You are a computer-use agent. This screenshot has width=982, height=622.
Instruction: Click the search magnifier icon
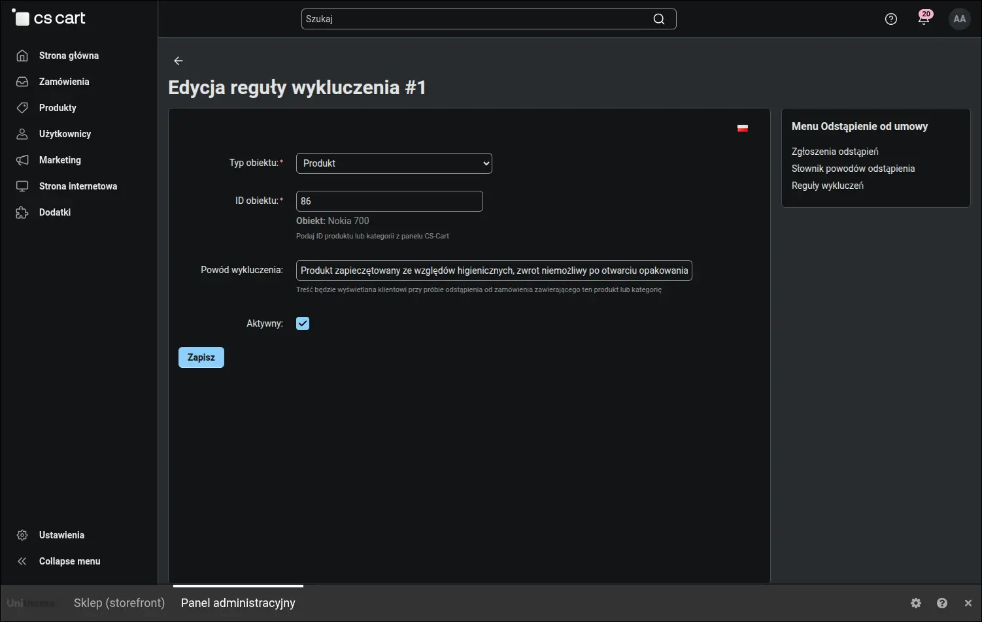click(x=659, y=19)
